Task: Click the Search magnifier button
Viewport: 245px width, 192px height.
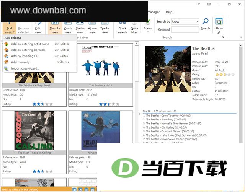Action: [205, 24]
